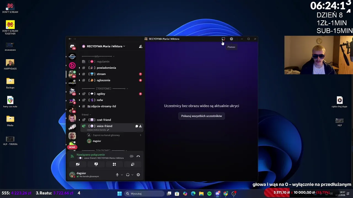
Task: Click Ustaw status kanału text
Action: pyautogui.click(x=97, y=130)
